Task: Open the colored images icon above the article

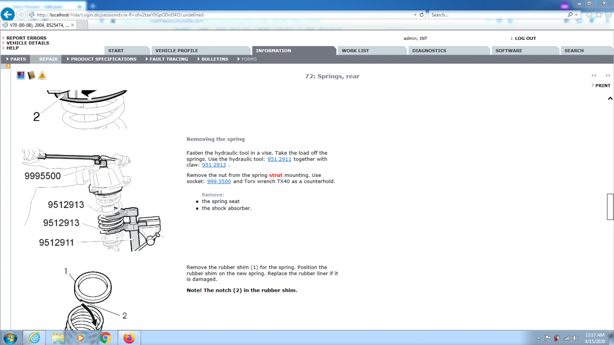Action: pos(20,75)
